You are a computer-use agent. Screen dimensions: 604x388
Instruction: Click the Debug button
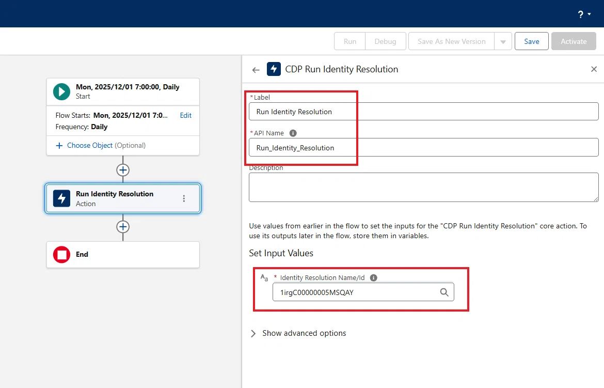(386, 41)
